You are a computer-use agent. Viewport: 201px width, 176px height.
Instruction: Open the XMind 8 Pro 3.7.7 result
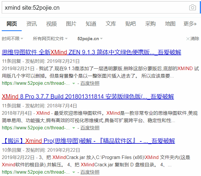tap(88, 97)
